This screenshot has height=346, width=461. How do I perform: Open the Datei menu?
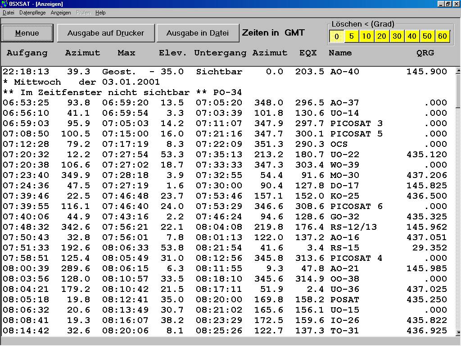click(9, 13)
